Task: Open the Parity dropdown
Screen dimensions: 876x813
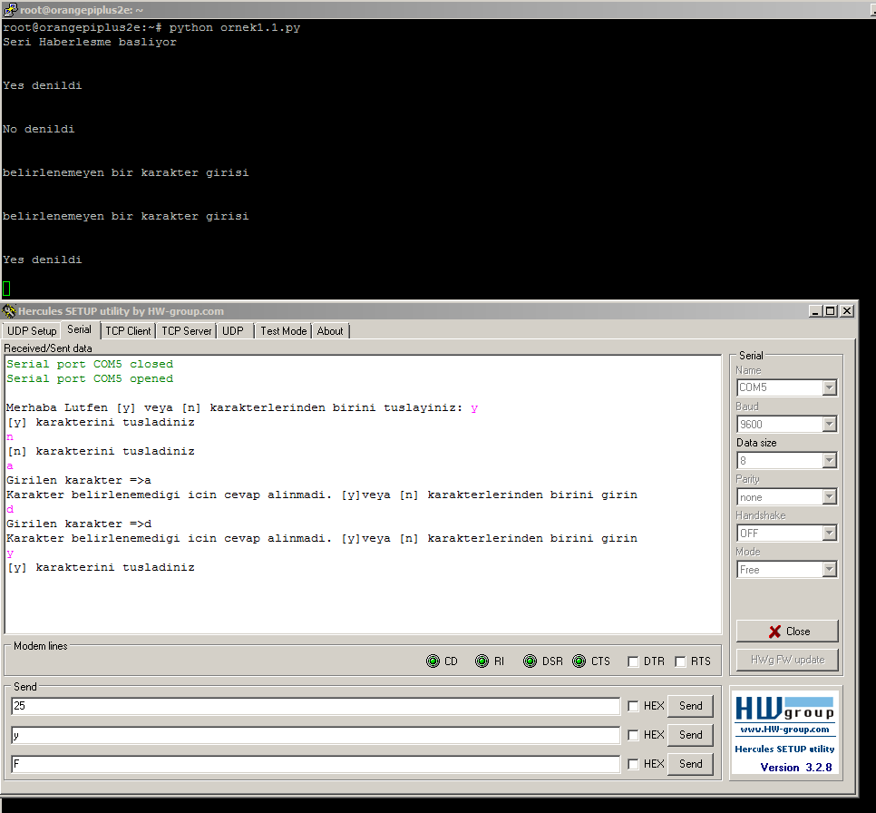Action: (832, 496)
